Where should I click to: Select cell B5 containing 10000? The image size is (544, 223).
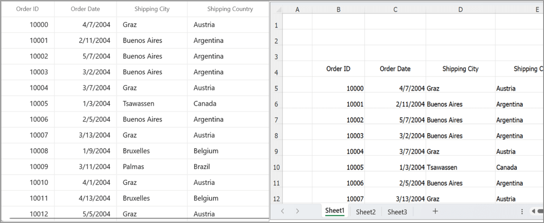click(x=338, y=88)
